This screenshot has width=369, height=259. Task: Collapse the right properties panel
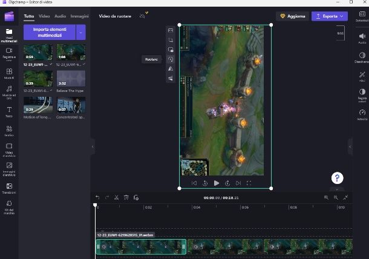pos(350,146)
